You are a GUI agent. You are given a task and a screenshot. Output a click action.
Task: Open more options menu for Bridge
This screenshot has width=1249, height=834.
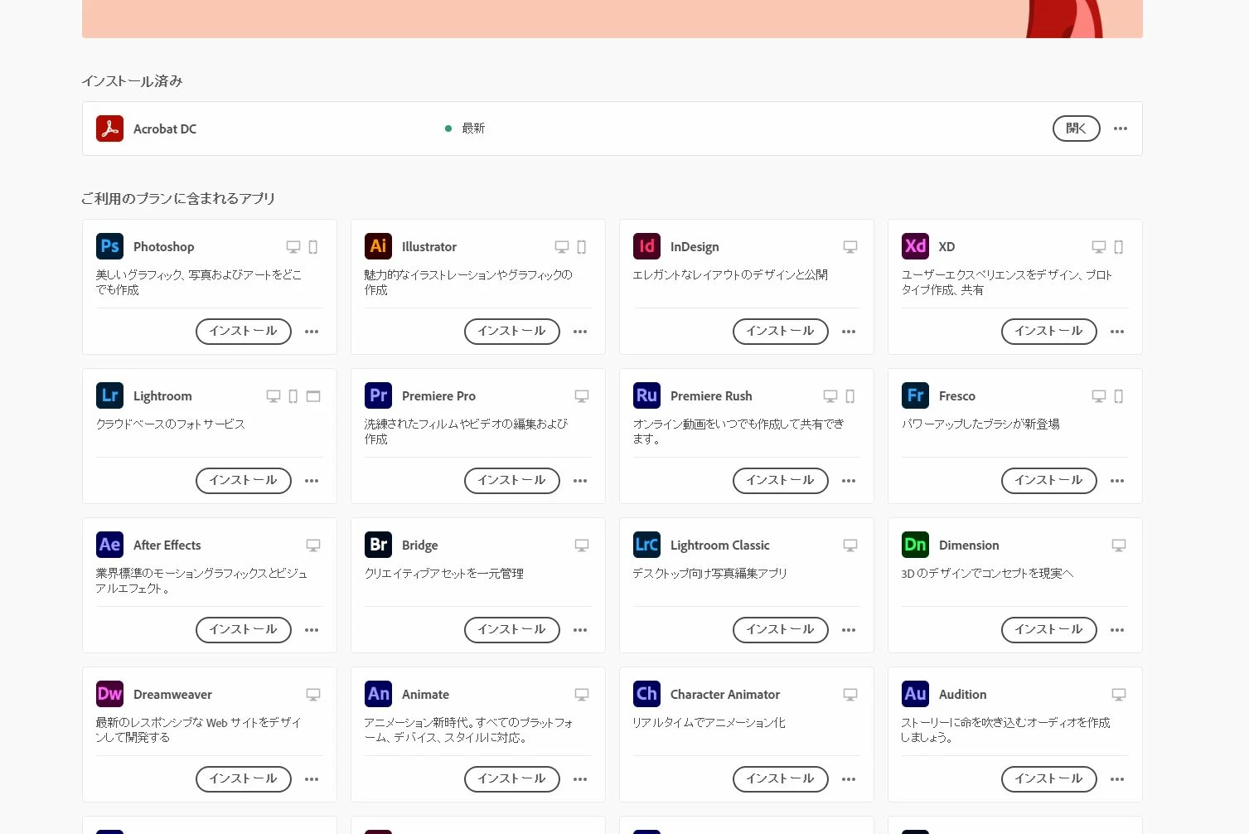point(580,630)
